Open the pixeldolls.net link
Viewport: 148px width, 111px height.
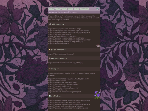pyautogui.click(x=57, y=90)
